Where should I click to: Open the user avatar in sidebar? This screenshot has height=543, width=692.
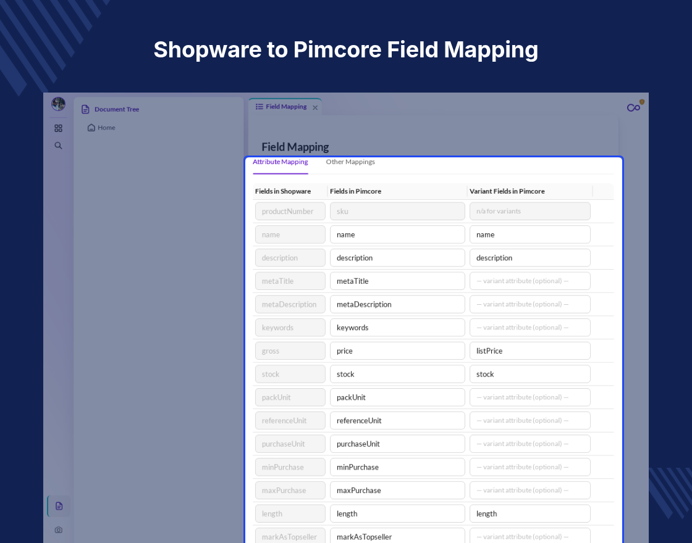[x=58, y=104]
